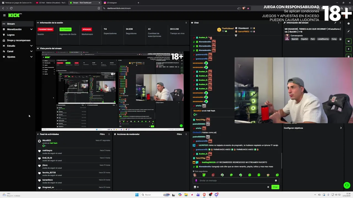
Task: Click the purple microphone icon in chat input
Action: [x=196, y=181]
